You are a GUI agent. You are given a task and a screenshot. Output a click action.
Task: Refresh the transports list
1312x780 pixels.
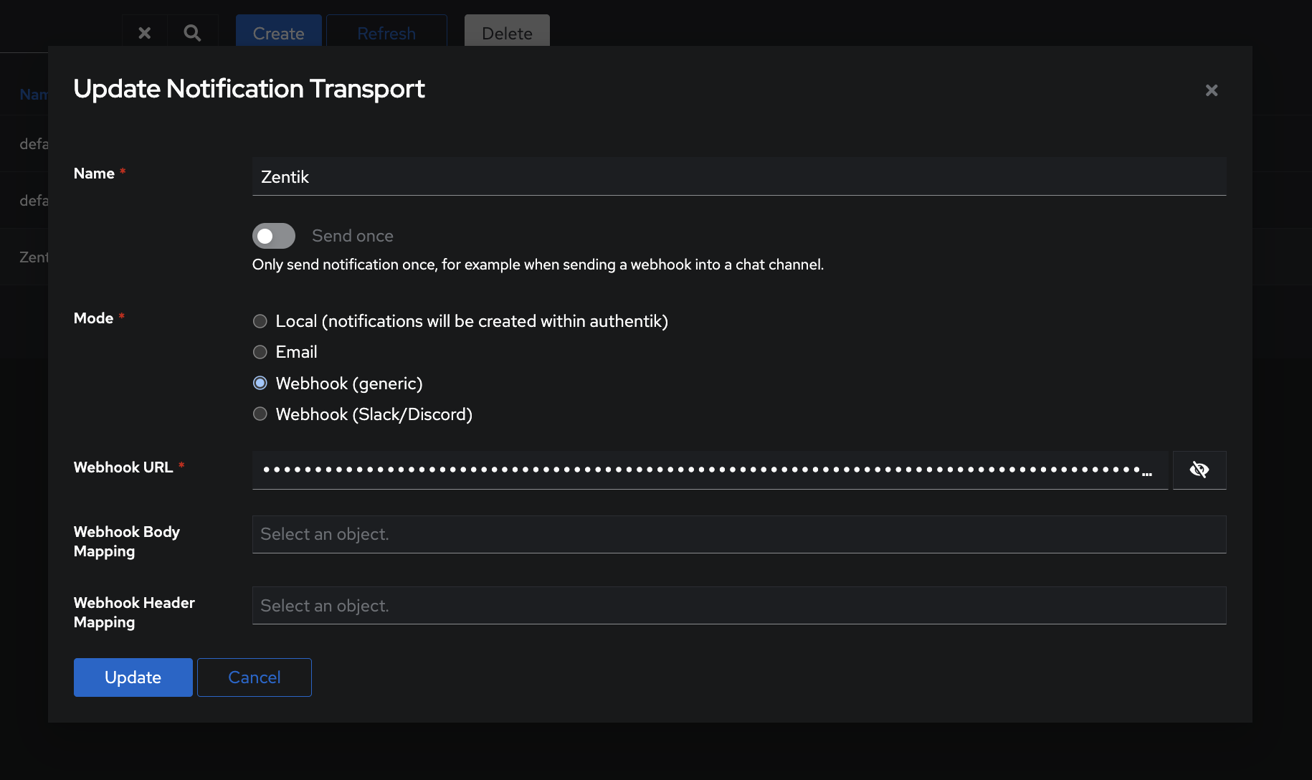386,33
